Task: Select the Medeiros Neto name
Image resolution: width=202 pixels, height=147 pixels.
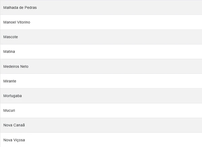Action: coord(16,67)
